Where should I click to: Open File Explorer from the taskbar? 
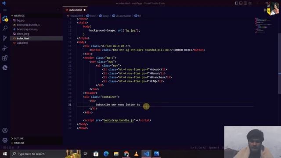click(116, 154)
